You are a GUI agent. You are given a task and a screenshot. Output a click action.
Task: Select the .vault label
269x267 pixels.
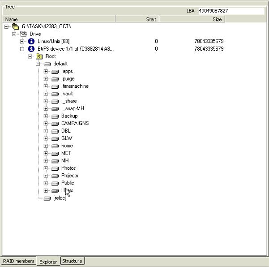coord(67,94)
